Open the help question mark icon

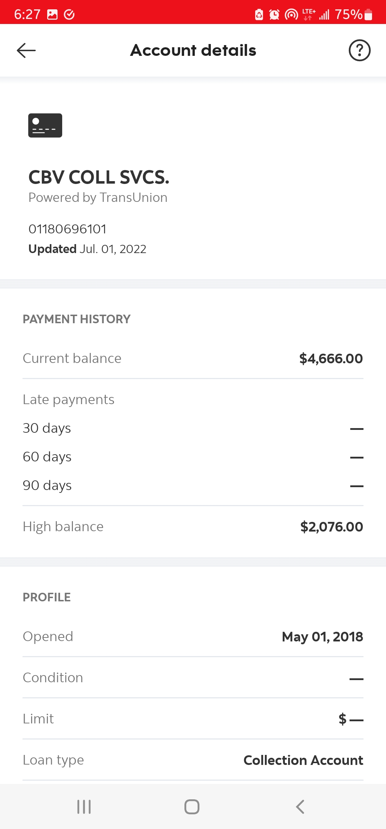pyautogui.click(x=359, y=50)
